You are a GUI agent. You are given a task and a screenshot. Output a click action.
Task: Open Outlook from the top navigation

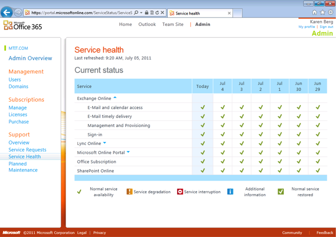click(x=147, y=24)
